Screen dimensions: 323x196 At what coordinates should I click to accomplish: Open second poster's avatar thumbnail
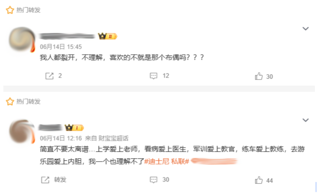22,131
